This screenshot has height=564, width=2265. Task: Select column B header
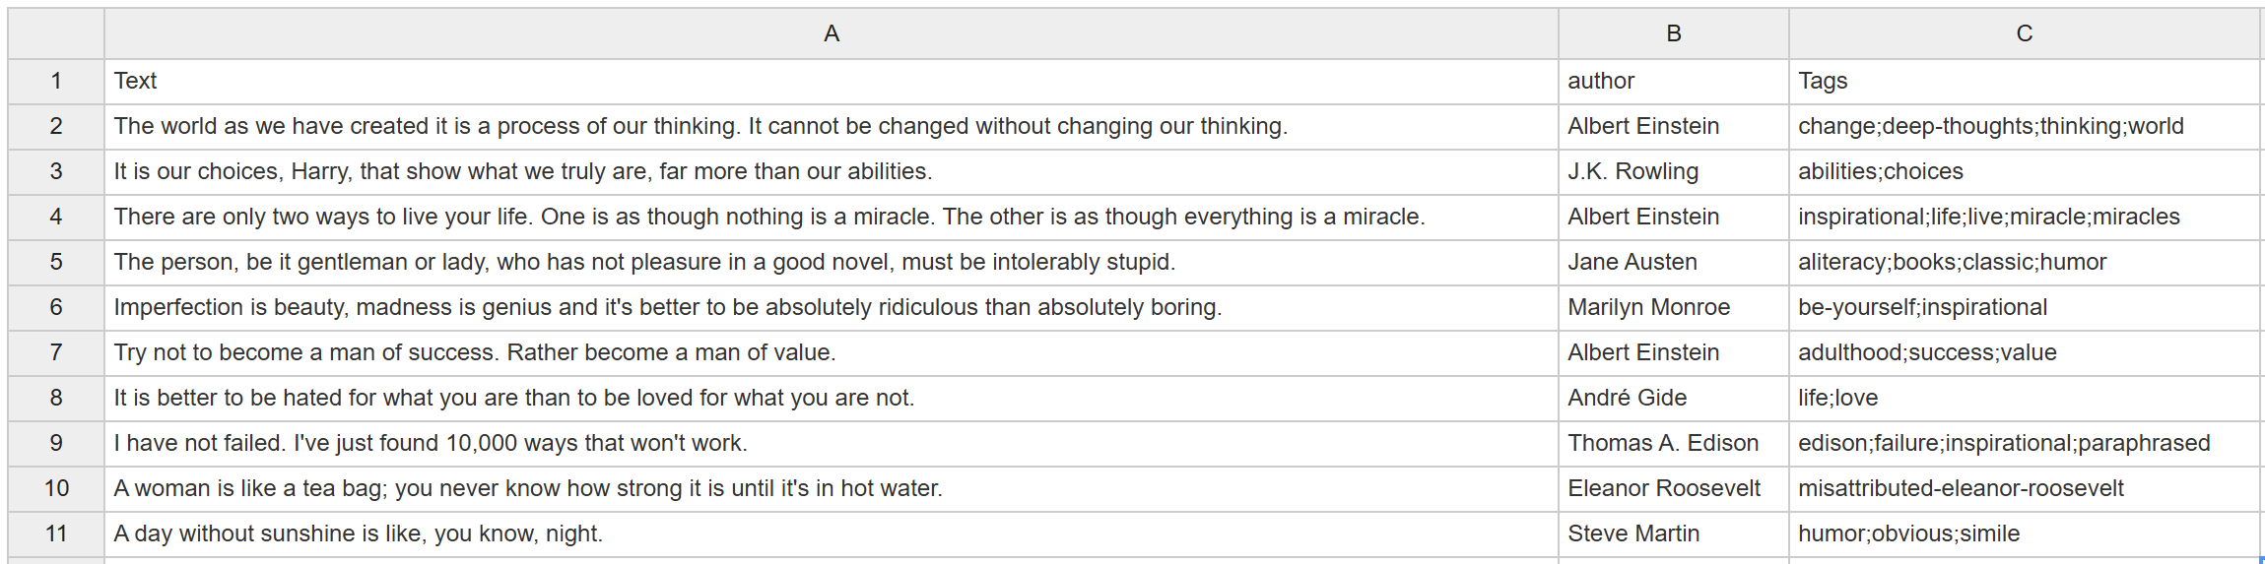1673,33
